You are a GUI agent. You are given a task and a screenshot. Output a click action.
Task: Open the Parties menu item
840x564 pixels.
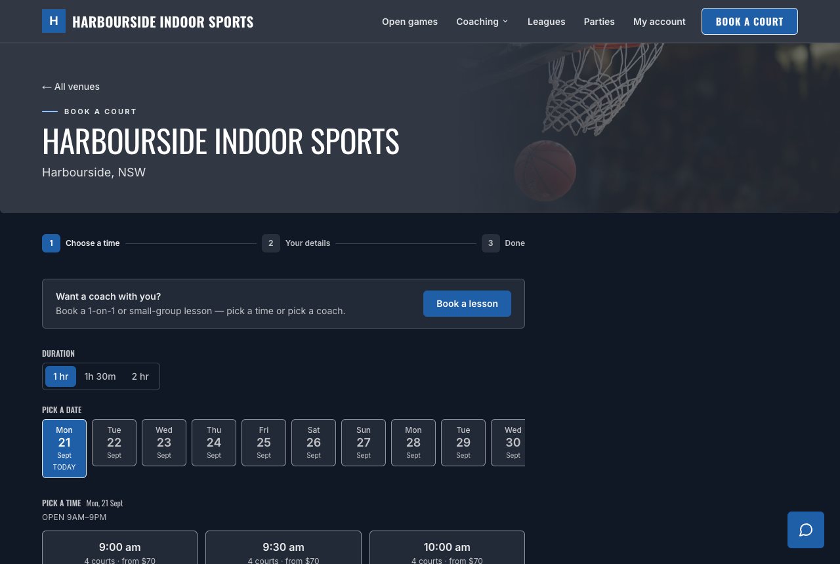599,22
